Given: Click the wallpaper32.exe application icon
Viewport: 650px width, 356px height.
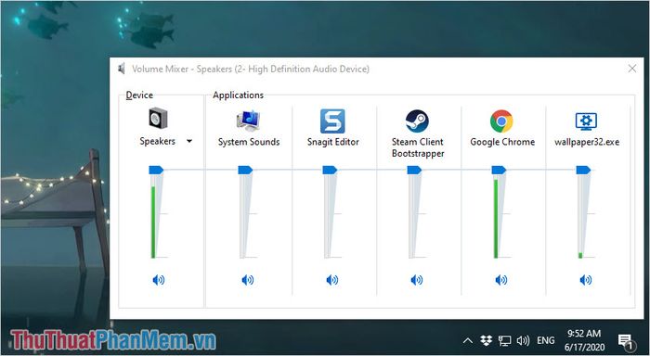Looking at the screenshot, I should (586, 121).
